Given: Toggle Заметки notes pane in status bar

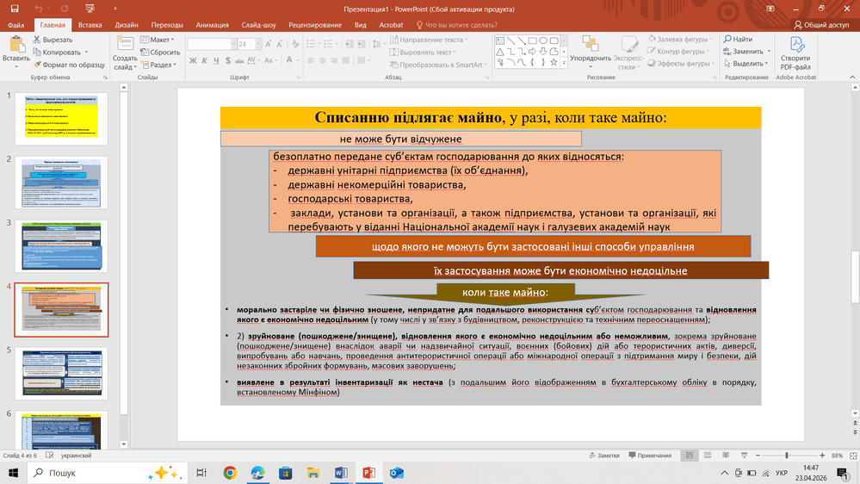Looking at the screenshot, I should point(603,455).
